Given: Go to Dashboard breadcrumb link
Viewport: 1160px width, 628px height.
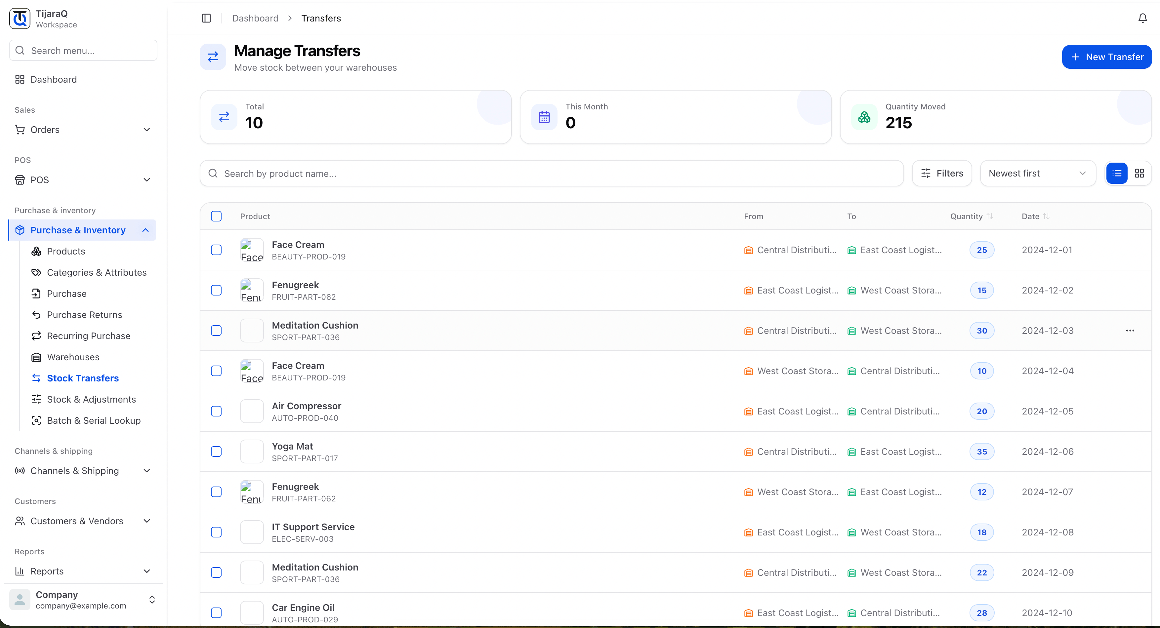Looking at the screenshot, I should (x=255, y=18).
